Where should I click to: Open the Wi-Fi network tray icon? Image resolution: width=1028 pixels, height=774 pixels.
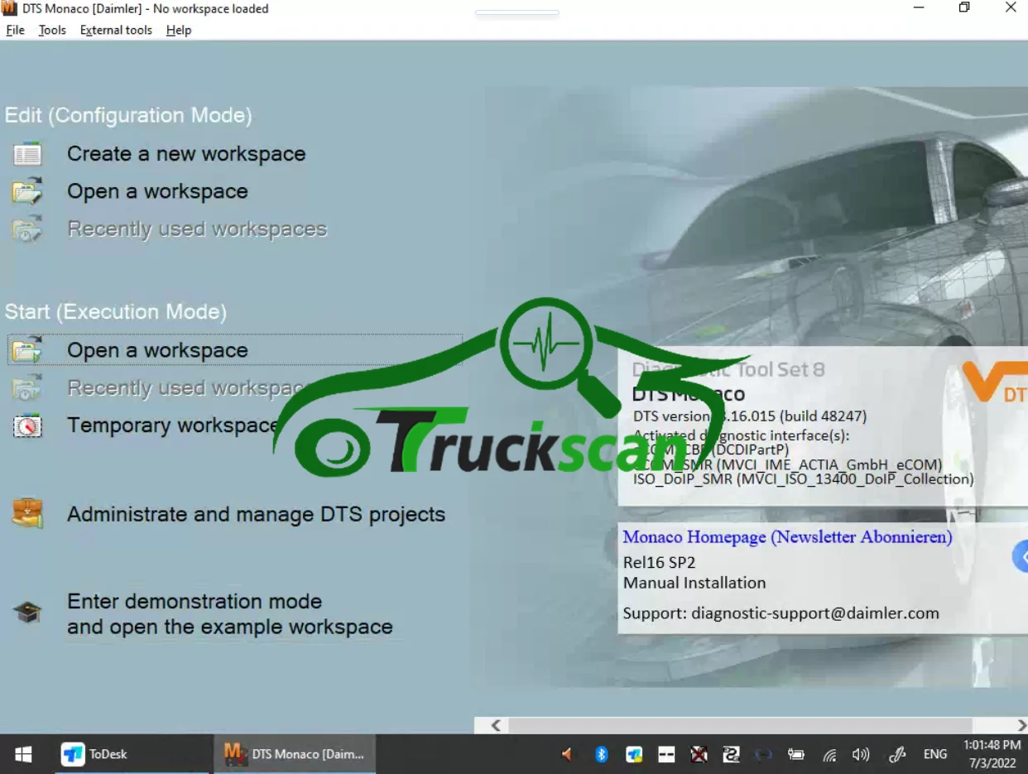click(829, 754)
